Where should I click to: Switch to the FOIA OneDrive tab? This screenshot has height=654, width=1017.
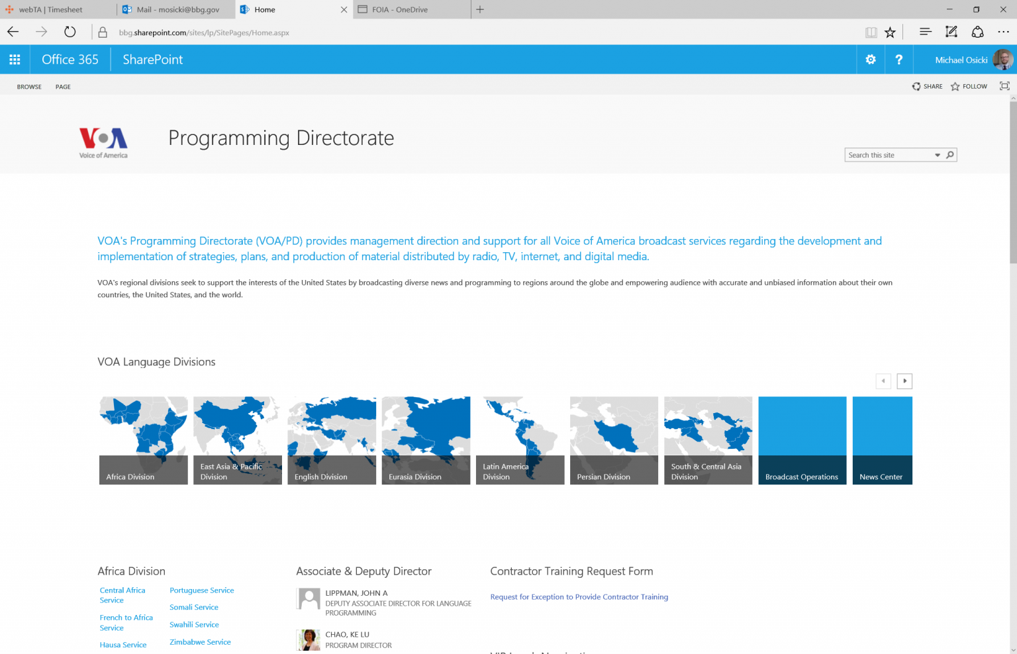[x=412, y=9]
